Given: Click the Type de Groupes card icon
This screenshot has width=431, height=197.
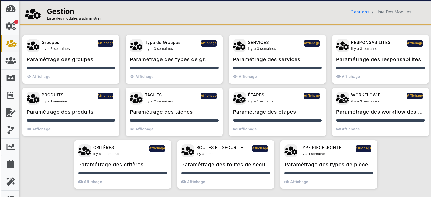Looking at the screenshot, I should tap(136, 46).
